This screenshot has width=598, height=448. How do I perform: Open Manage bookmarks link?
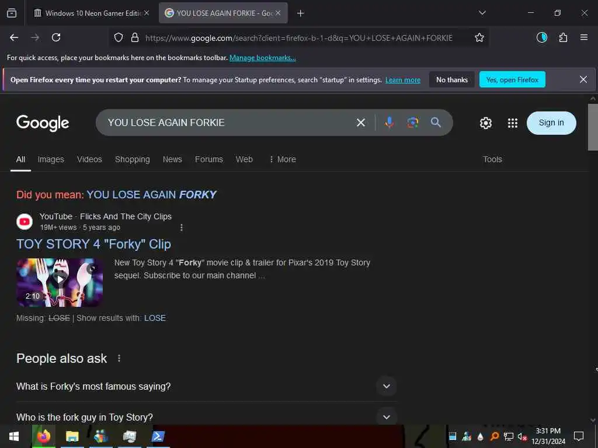(262, 58)
